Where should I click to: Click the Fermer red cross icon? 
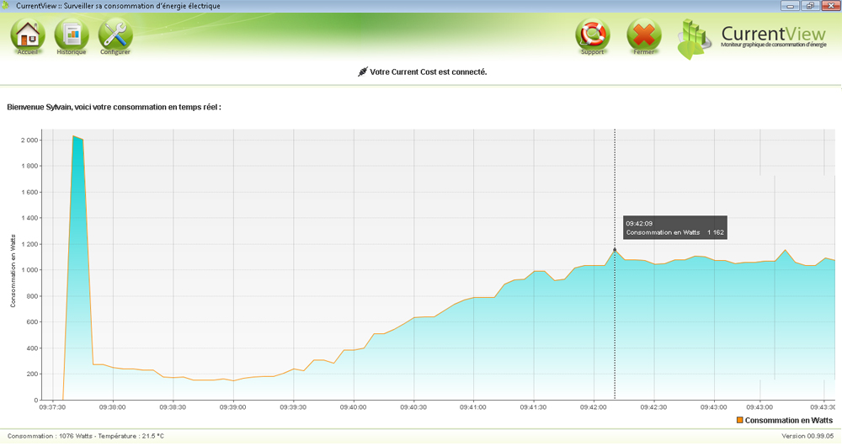click(644, 35)
